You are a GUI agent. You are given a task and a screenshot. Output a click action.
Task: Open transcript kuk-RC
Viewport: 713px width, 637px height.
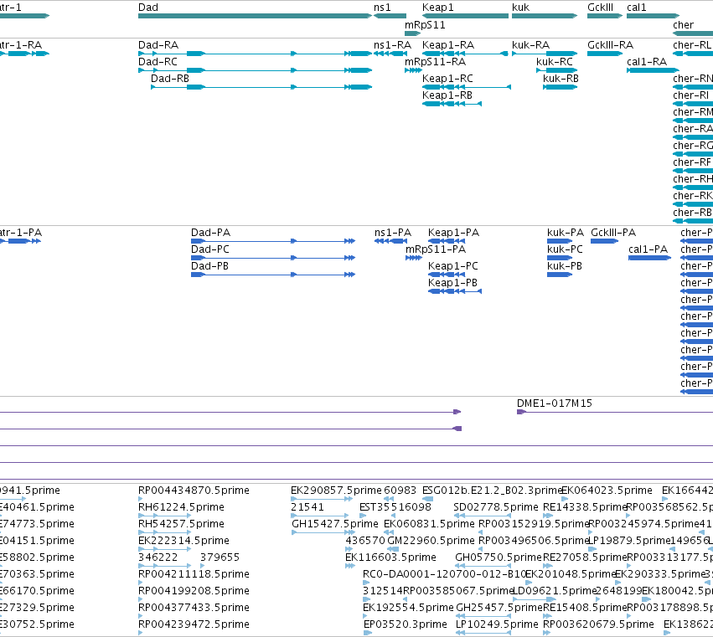[x=555, y=62]
